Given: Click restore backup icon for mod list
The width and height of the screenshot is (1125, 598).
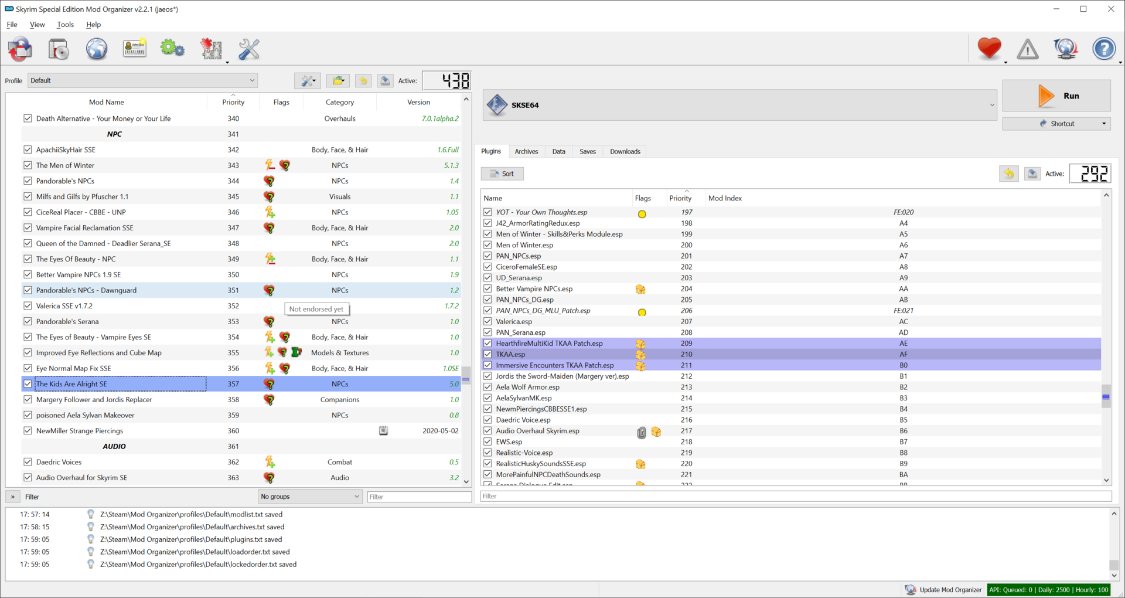Looking at the screenshot, I should 363,81.
